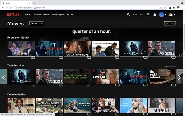185x116 pixels.
Task: Open the sliders settings icon in header
Action: click(x=171, y=14)
